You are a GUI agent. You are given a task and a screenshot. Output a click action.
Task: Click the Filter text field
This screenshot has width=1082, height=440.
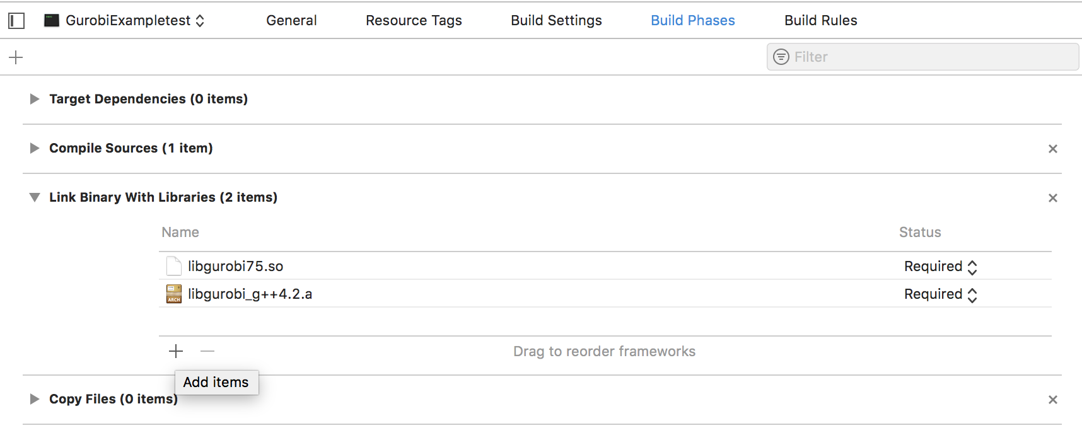(x=922, y=57)
